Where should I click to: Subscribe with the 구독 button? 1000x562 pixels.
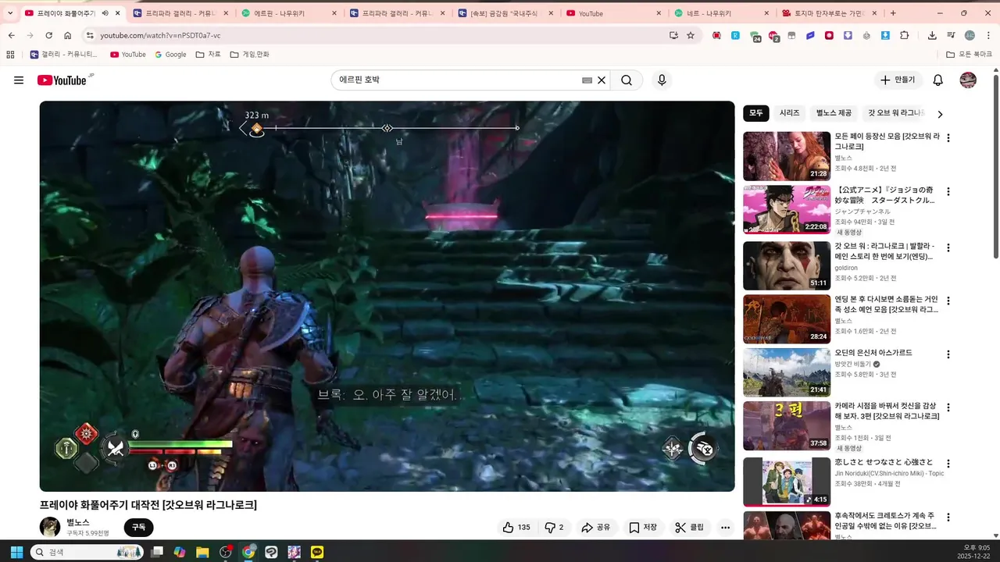pyautogui.click(x=138, y=528)
